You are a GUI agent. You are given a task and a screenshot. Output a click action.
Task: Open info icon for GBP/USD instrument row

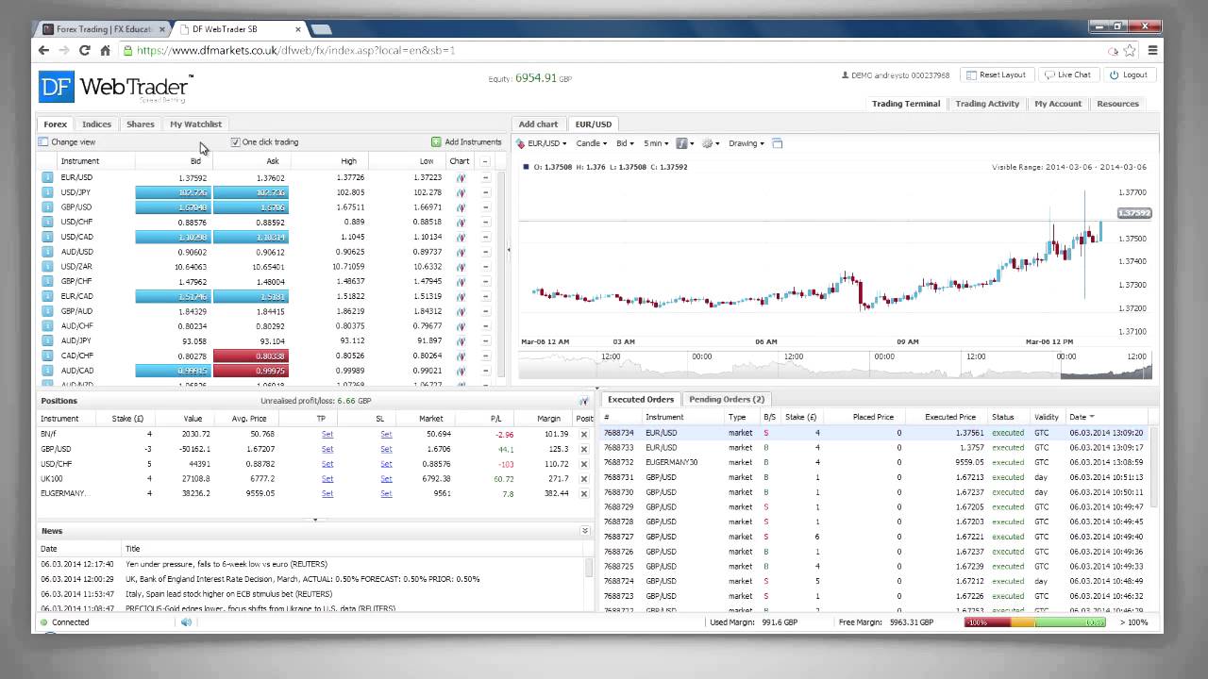point(47,207)
